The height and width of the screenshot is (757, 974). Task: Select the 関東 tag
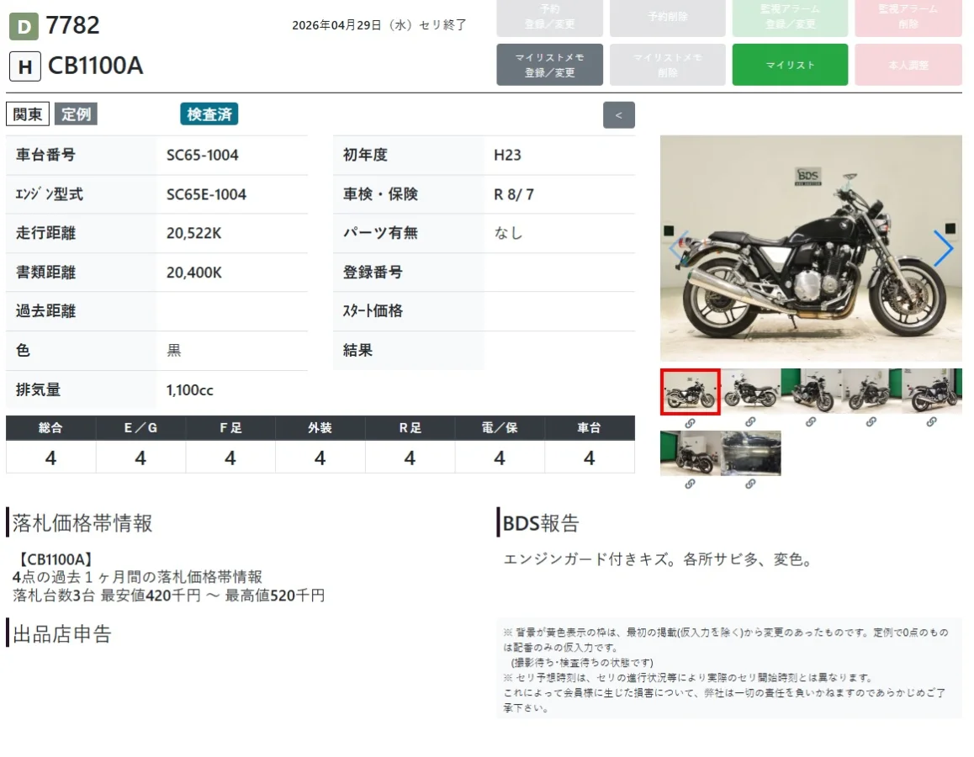(x=27, y=114)
